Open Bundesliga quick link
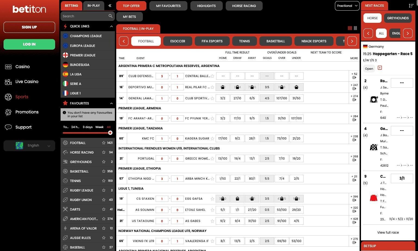This screenshot has height=251, width=418. pyautogui.click(x=87, y=65)
